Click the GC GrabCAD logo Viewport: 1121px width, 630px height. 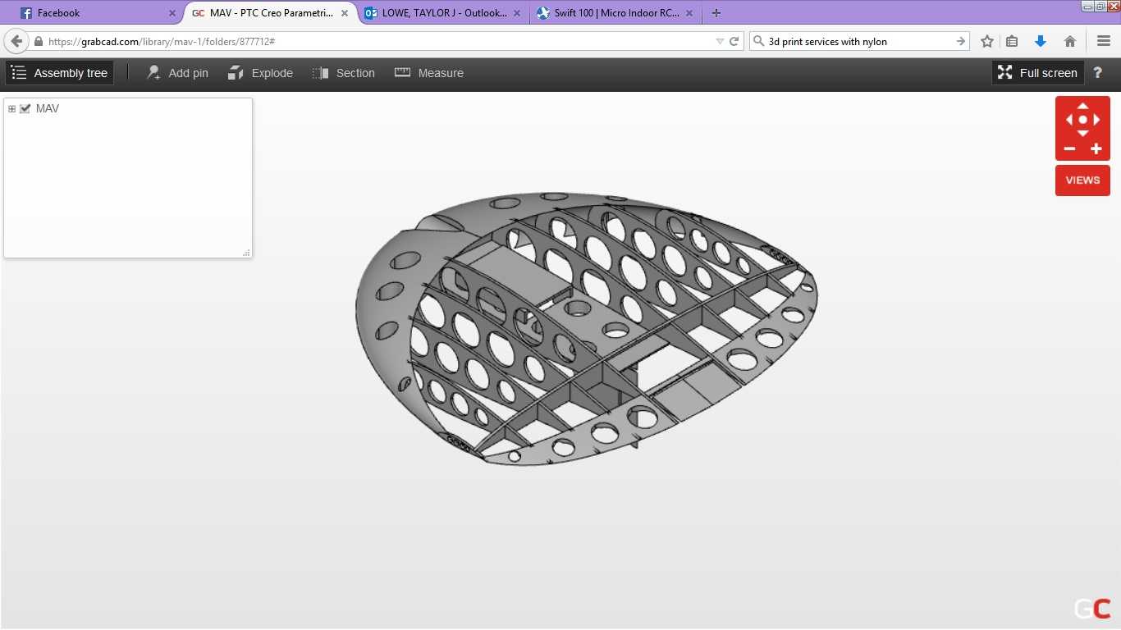coord(1092,608)
